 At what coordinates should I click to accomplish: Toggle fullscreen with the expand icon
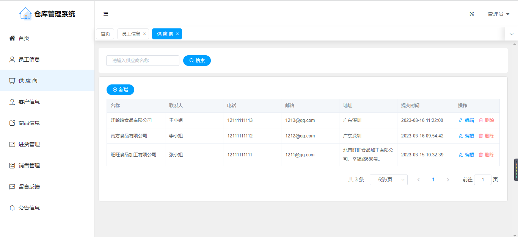[472, 14]
